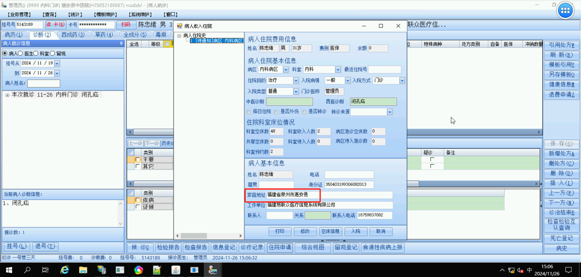
Task: Click the 引用处方 button
Action: tap(562, 45)
